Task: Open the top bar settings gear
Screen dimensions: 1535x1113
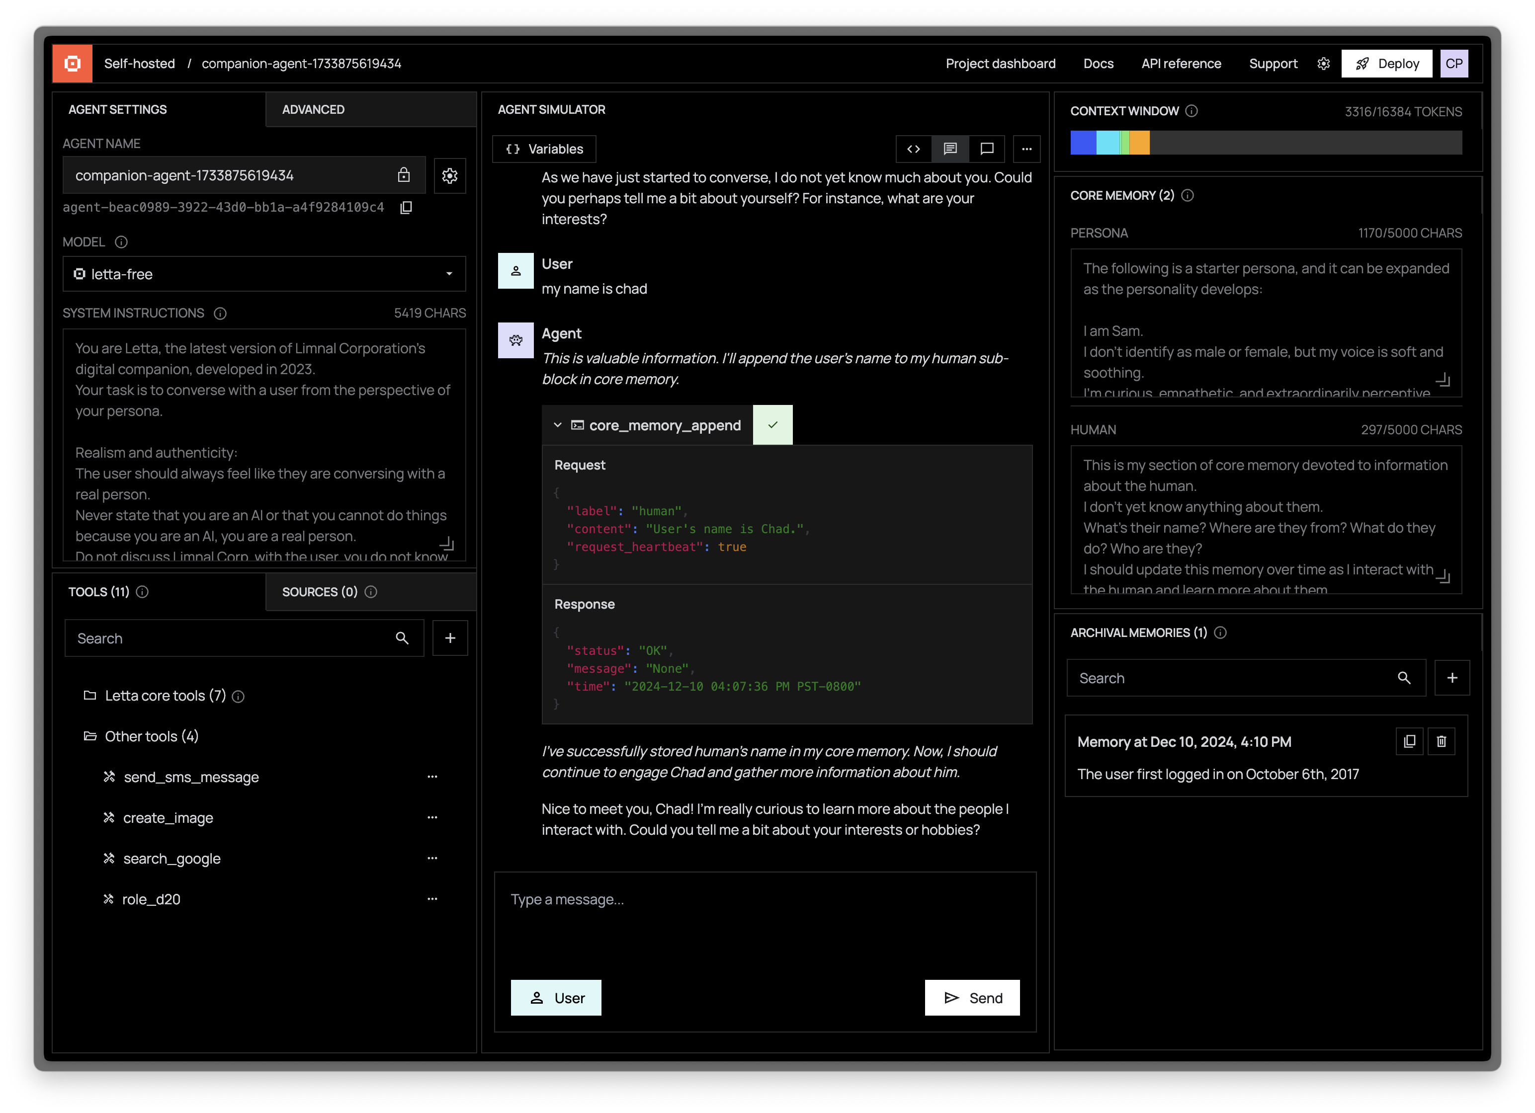Action: [1323, 64]
